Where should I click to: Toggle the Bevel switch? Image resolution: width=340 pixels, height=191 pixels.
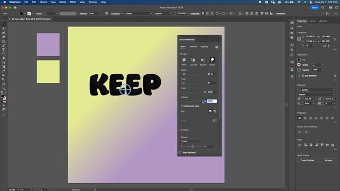click(215, 120)
